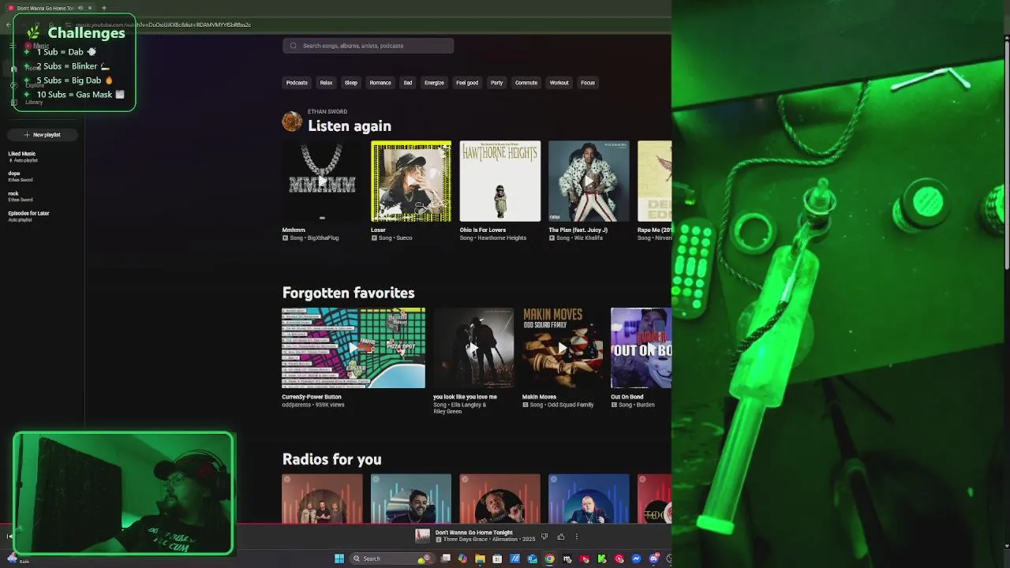Select the Sleep mood chip
Viewport: 1010px width, 568px height.
point(351,83)
